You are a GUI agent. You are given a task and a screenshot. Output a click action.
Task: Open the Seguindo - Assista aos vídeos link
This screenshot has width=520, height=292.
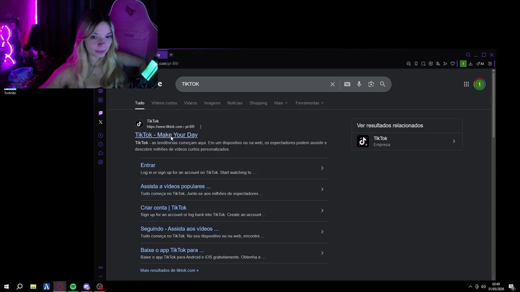[x=179, y=229]
